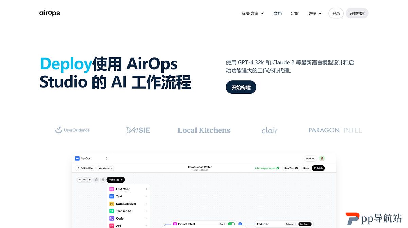Click the Add + button near avatar

point(310,158)
